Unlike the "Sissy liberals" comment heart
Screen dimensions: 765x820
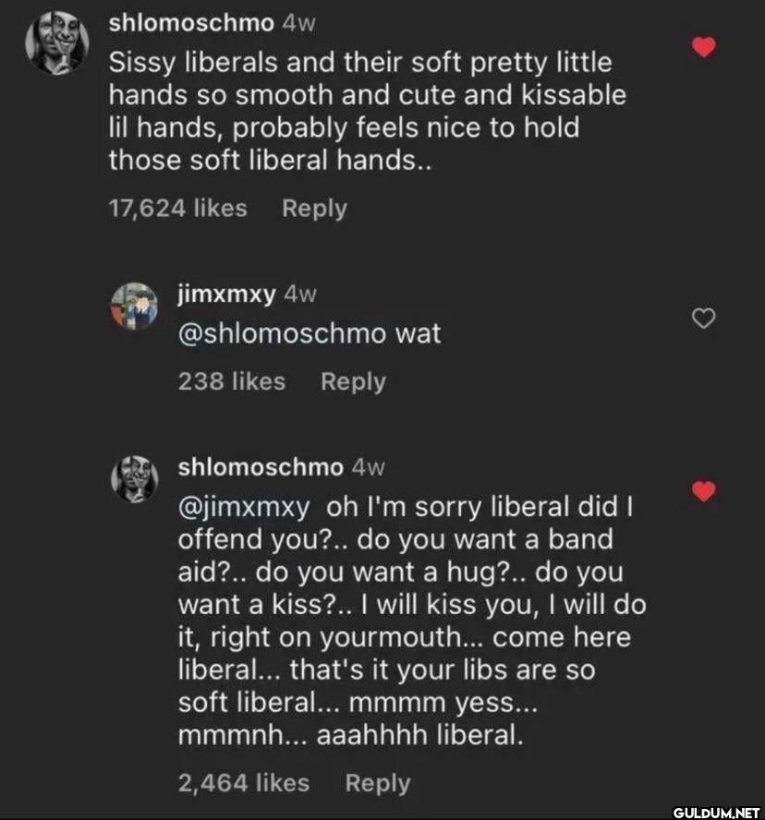[x=705, y=47]
